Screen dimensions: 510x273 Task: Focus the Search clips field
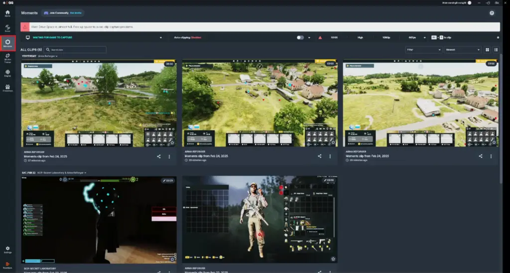pyautogui.click(x=75, y=50)
